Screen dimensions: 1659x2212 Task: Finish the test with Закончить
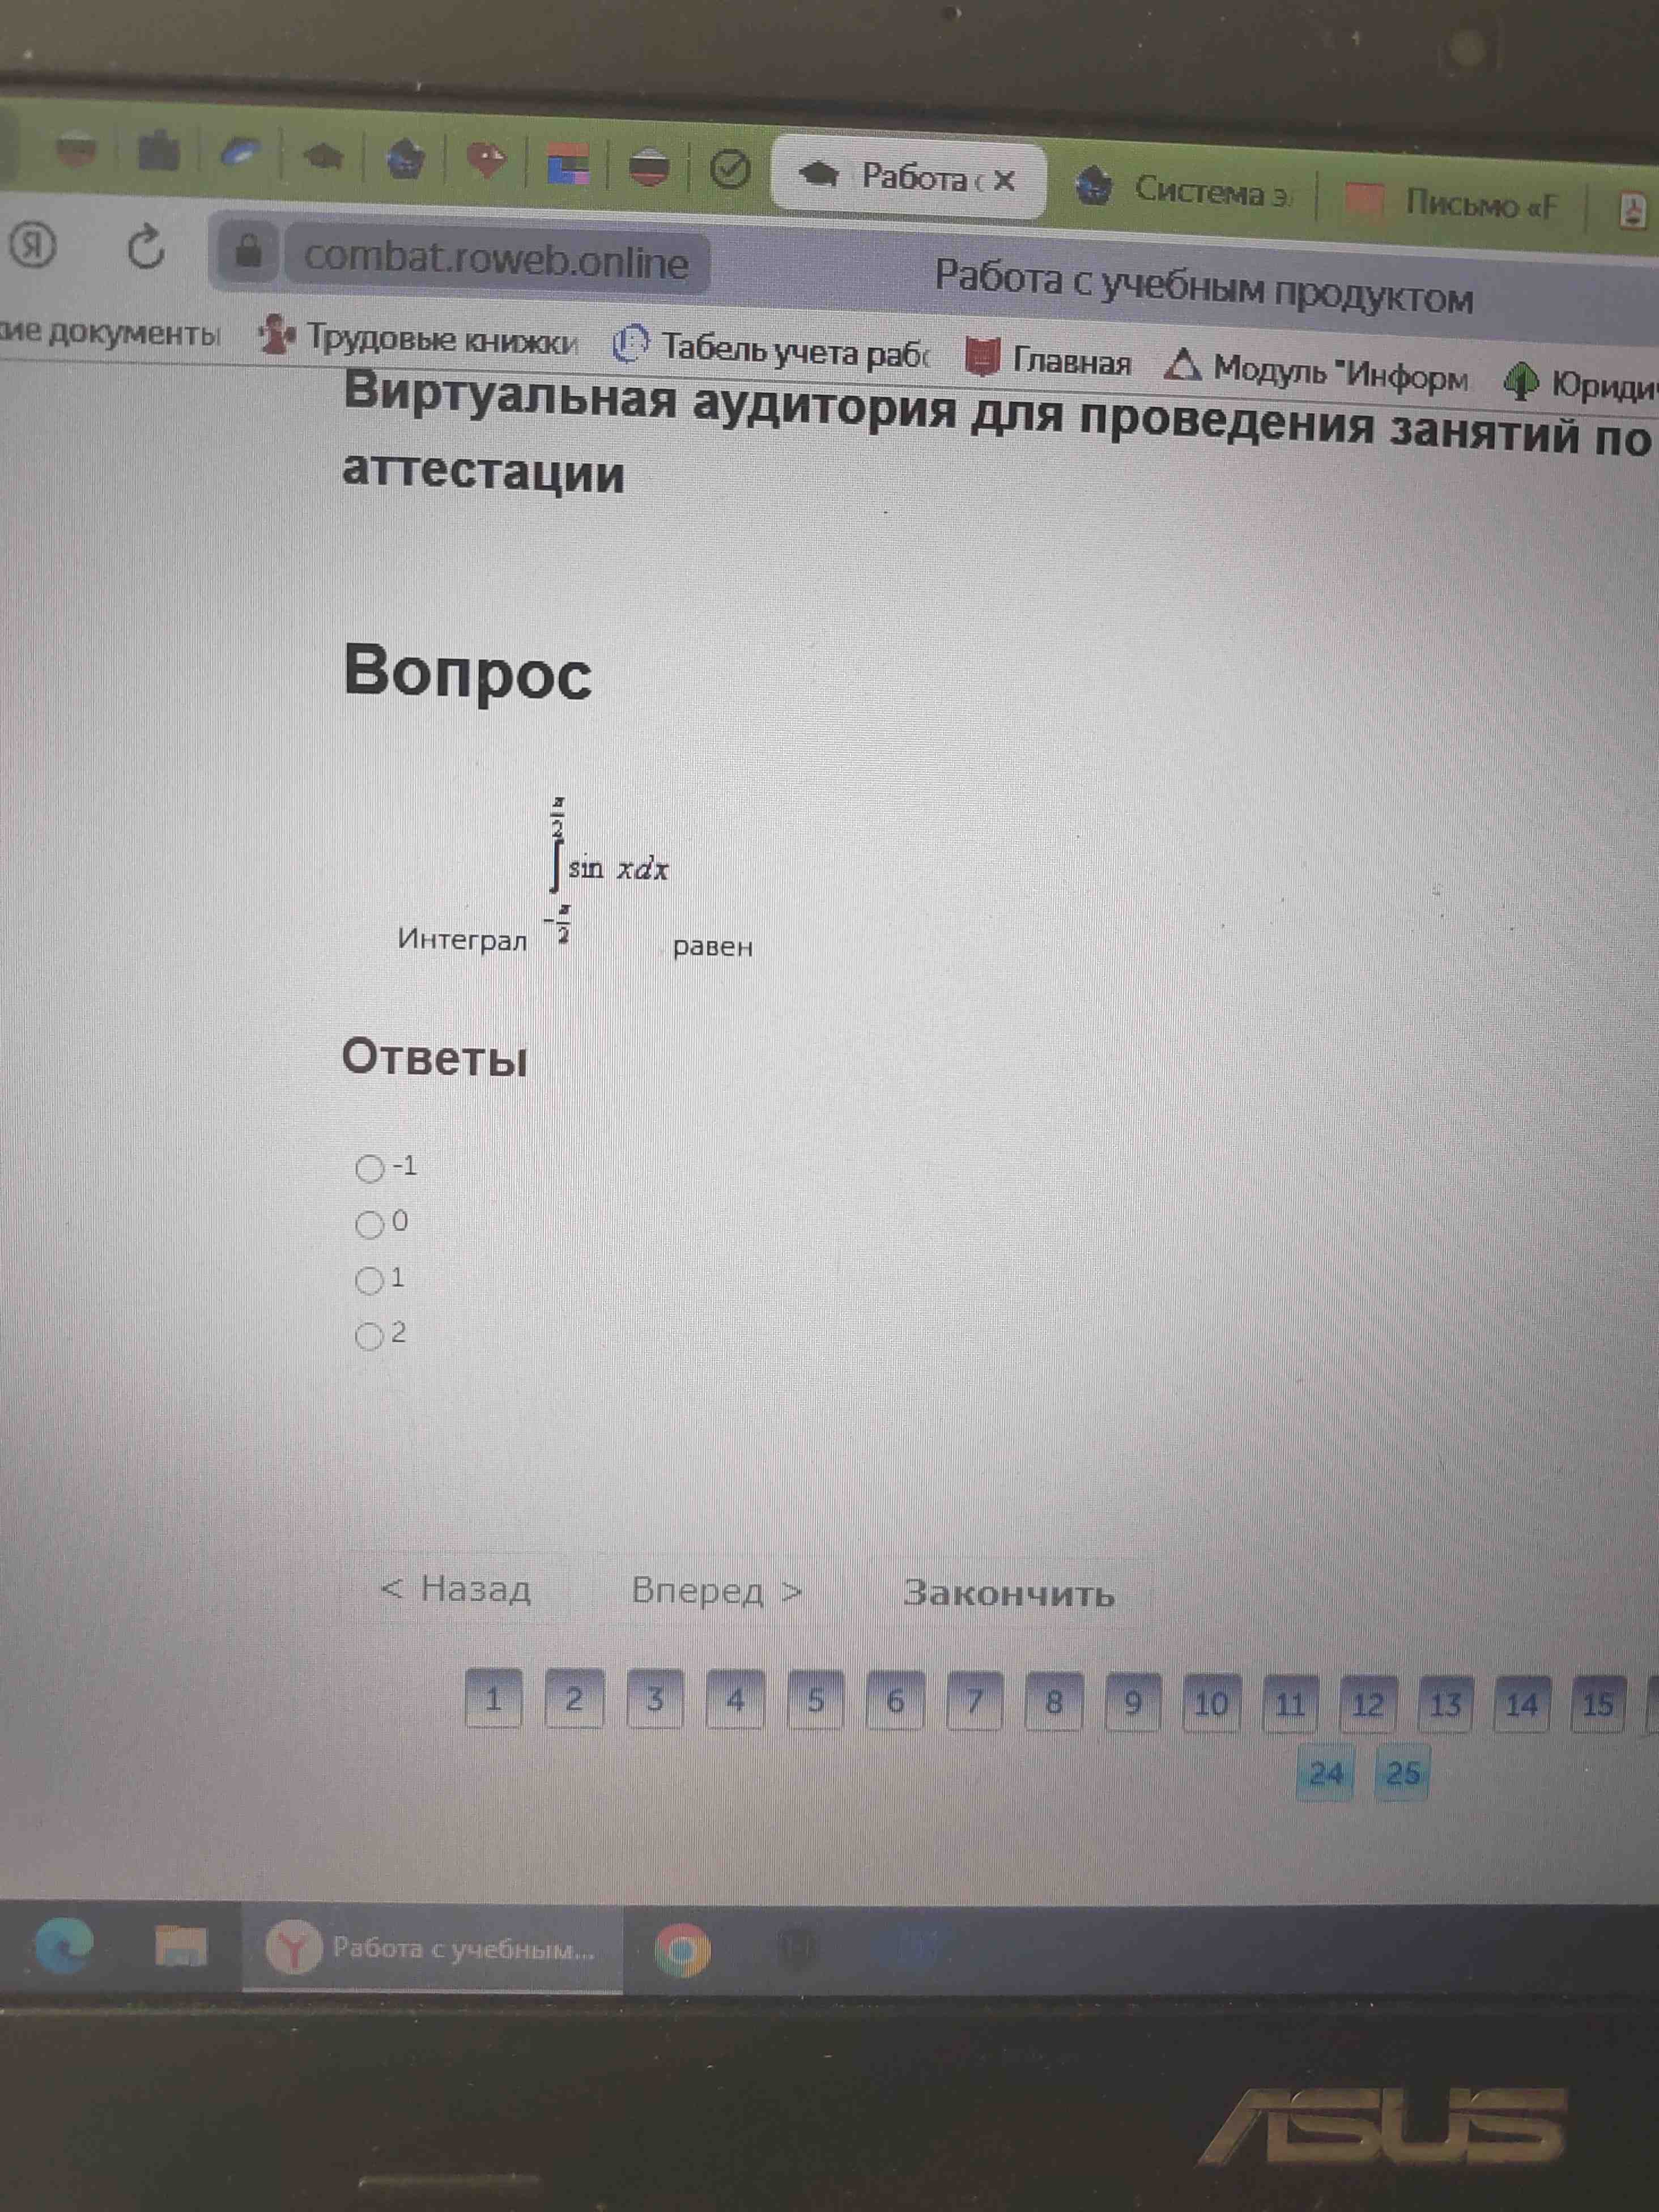tap(1009, 1592)
